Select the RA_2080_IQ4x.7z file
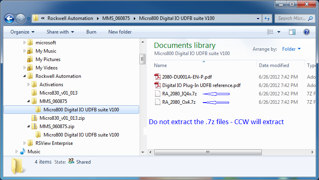319x180 pixels. coord(179,93)
